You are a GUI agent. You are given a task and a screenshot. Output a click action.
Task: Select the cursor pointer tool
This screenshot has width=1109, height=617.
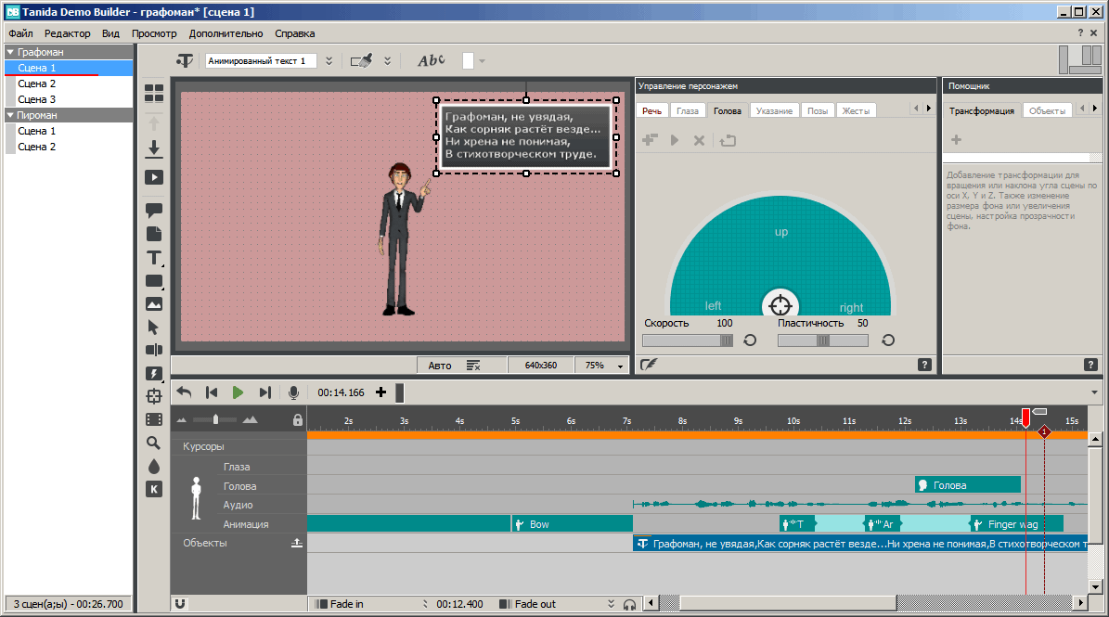(x=153, y=328)
